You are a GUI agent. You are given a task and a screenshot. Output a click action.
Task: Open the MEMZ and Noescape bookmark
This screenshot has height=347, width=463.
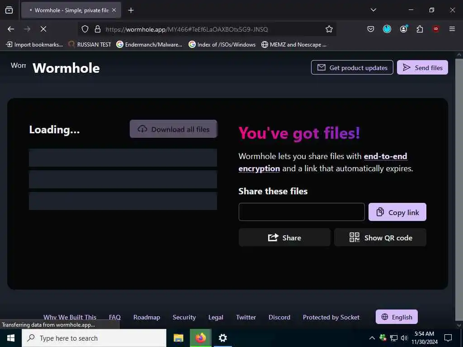294,45
